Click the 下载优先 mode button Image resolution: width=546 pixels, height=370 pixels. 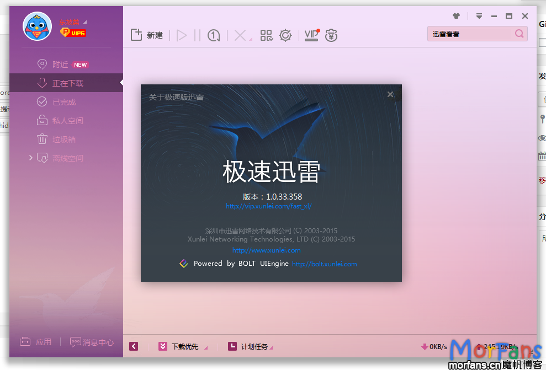coord(178,346)
